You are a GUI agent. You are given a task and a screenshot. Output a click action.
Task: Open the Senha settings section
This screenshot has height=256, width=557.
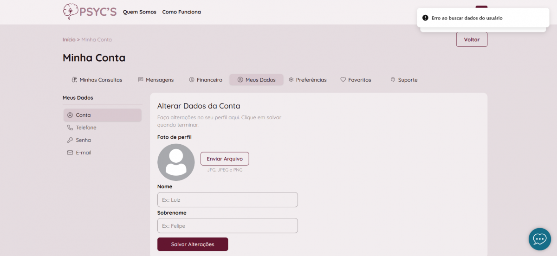coord(83,140)
